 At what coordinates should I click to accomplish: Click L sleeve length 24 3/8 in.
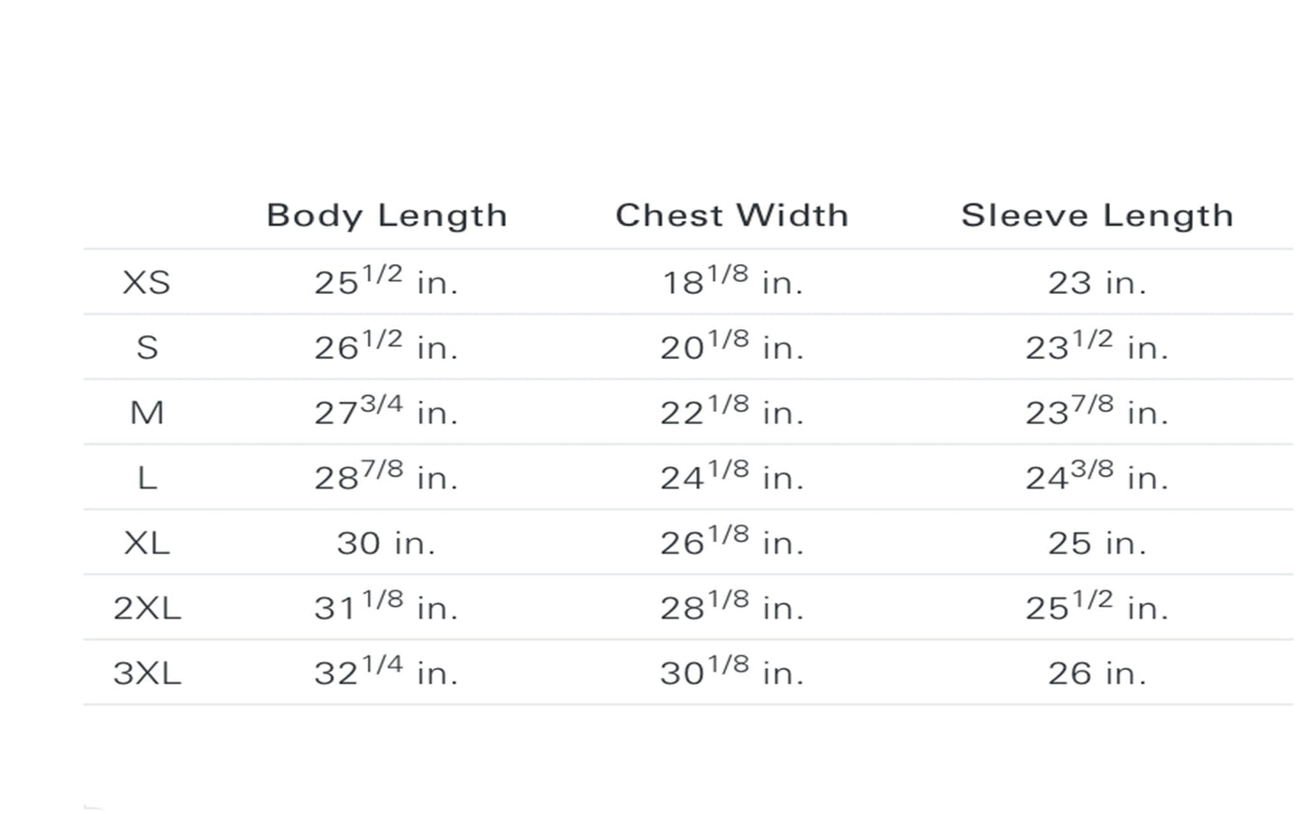pos(1097,476)
